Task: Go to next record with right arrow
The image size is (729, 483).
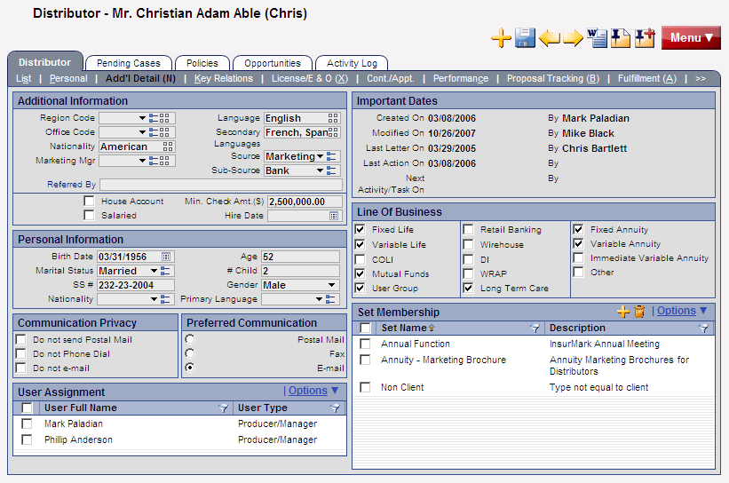Action: 573,38
